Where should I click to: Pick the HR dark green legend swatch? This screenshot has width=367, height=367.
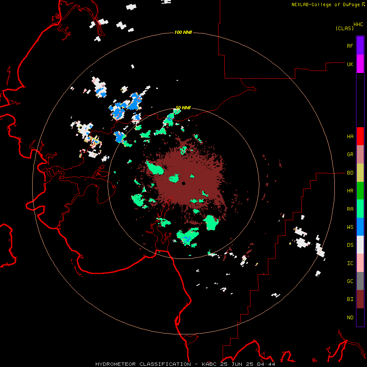[360, 191]
